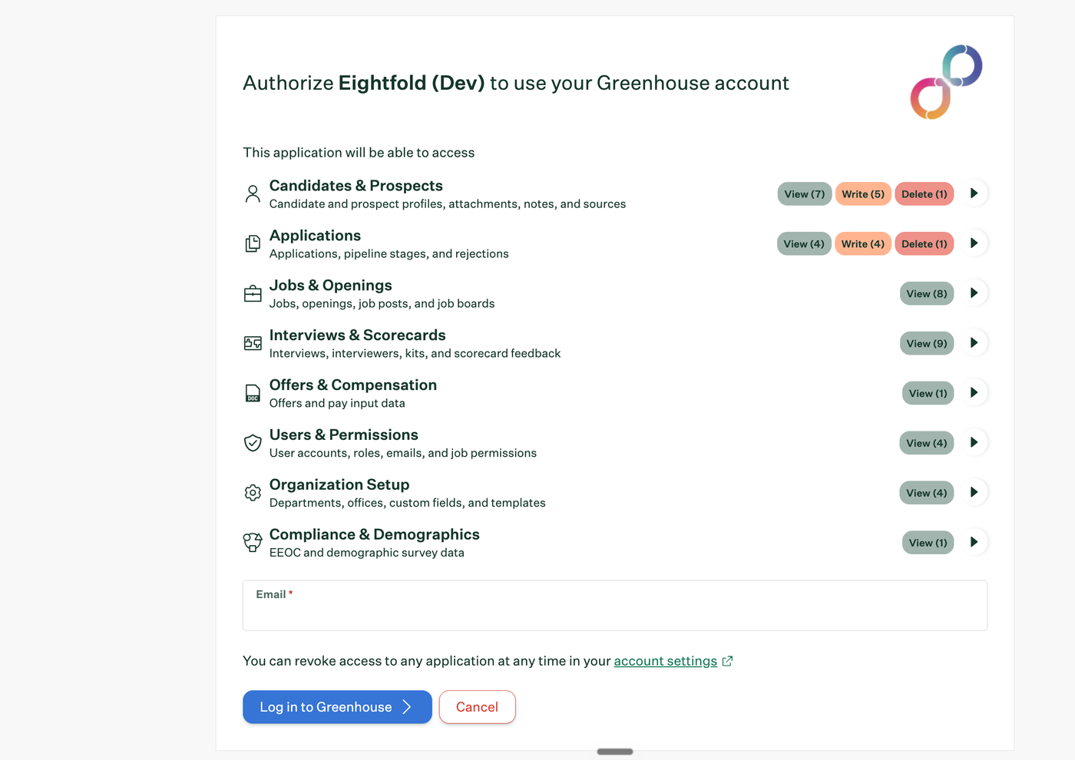Click the Log in to Greenhouse button

[x=337, y=707]
